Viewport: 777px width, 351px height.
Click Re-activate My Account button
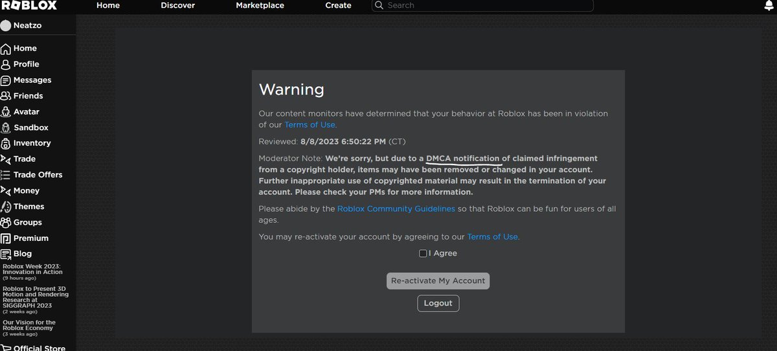tap(438, 280)
